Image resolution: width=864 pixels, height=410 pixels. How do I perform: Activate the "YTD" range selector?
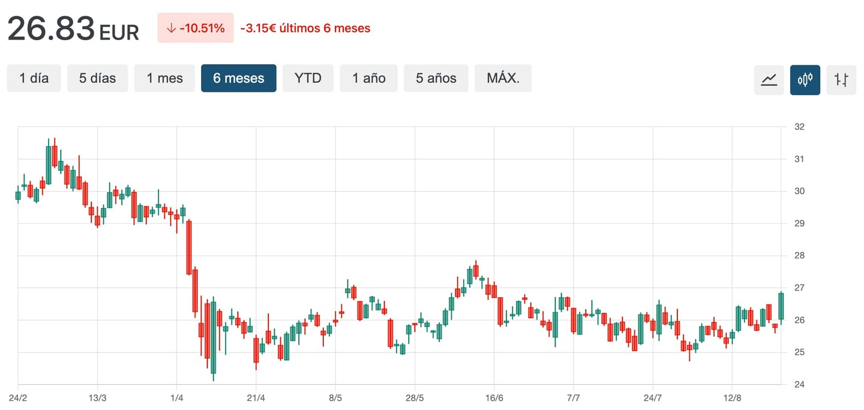pos(308,78)
